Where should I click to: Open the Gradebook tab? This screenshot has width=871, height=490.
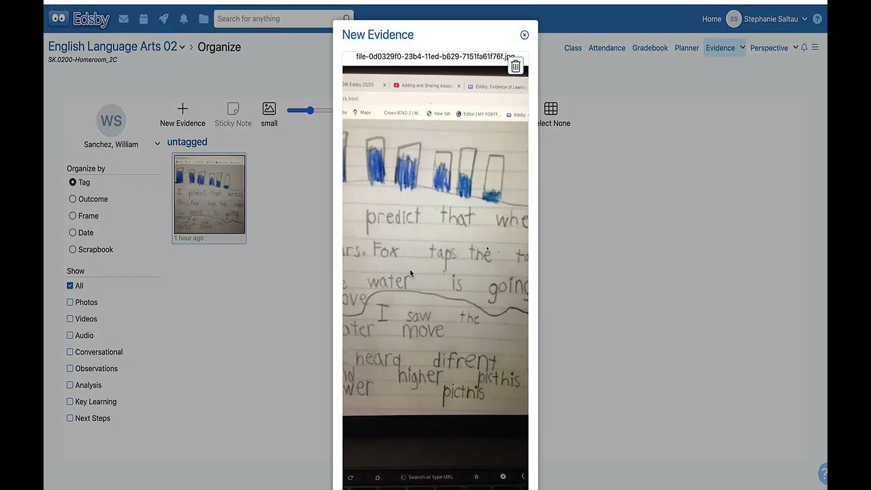coord(650,48)
